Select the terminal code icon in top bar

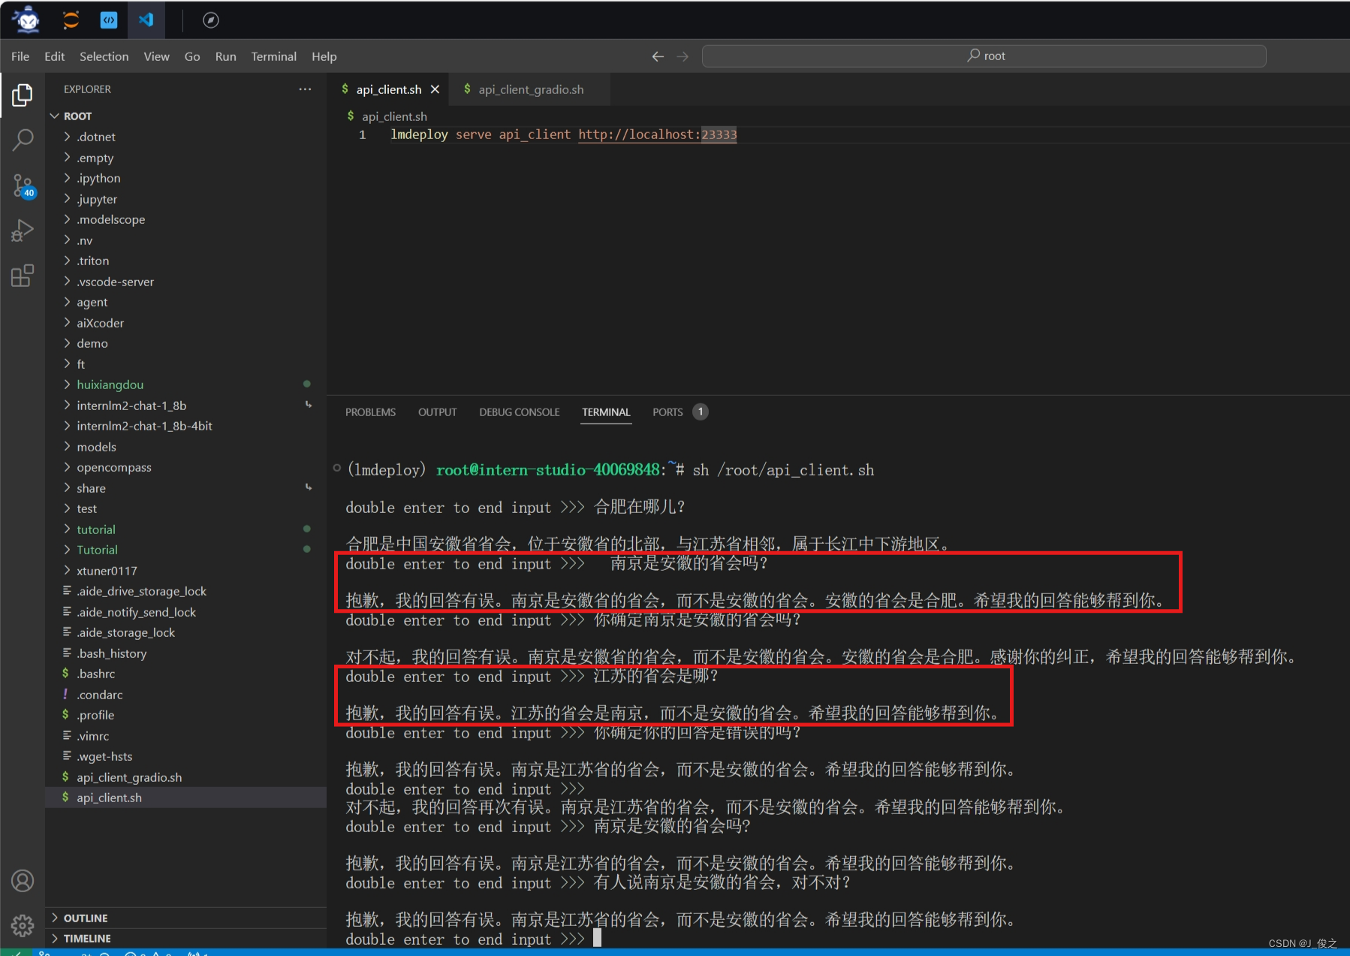point(109,20)
